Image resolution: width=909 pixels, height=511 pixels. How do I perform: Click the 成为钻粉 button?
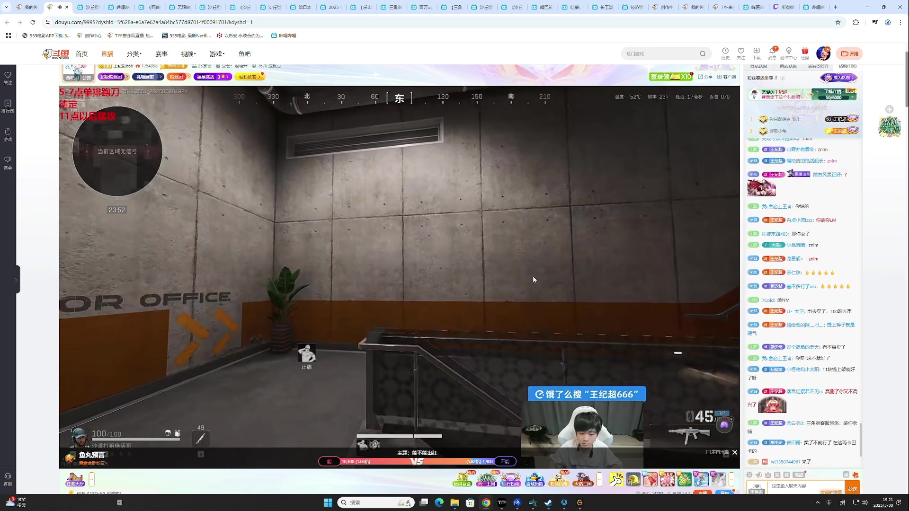(x=838, y=78)
